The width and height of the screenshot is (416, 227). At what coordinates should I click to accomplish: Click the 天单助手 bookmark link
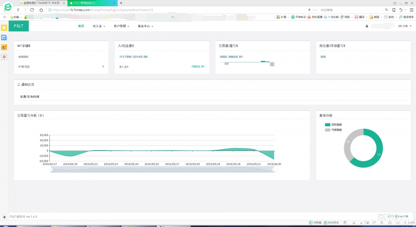pyautogui.click(x=298, y=17)
